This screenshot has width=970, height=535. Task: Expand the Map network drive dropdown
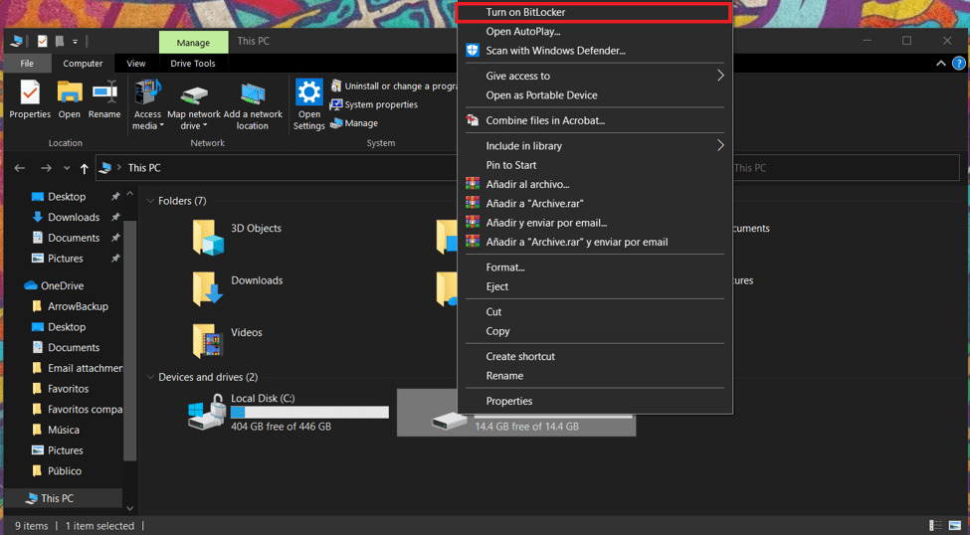click(193, 126)
